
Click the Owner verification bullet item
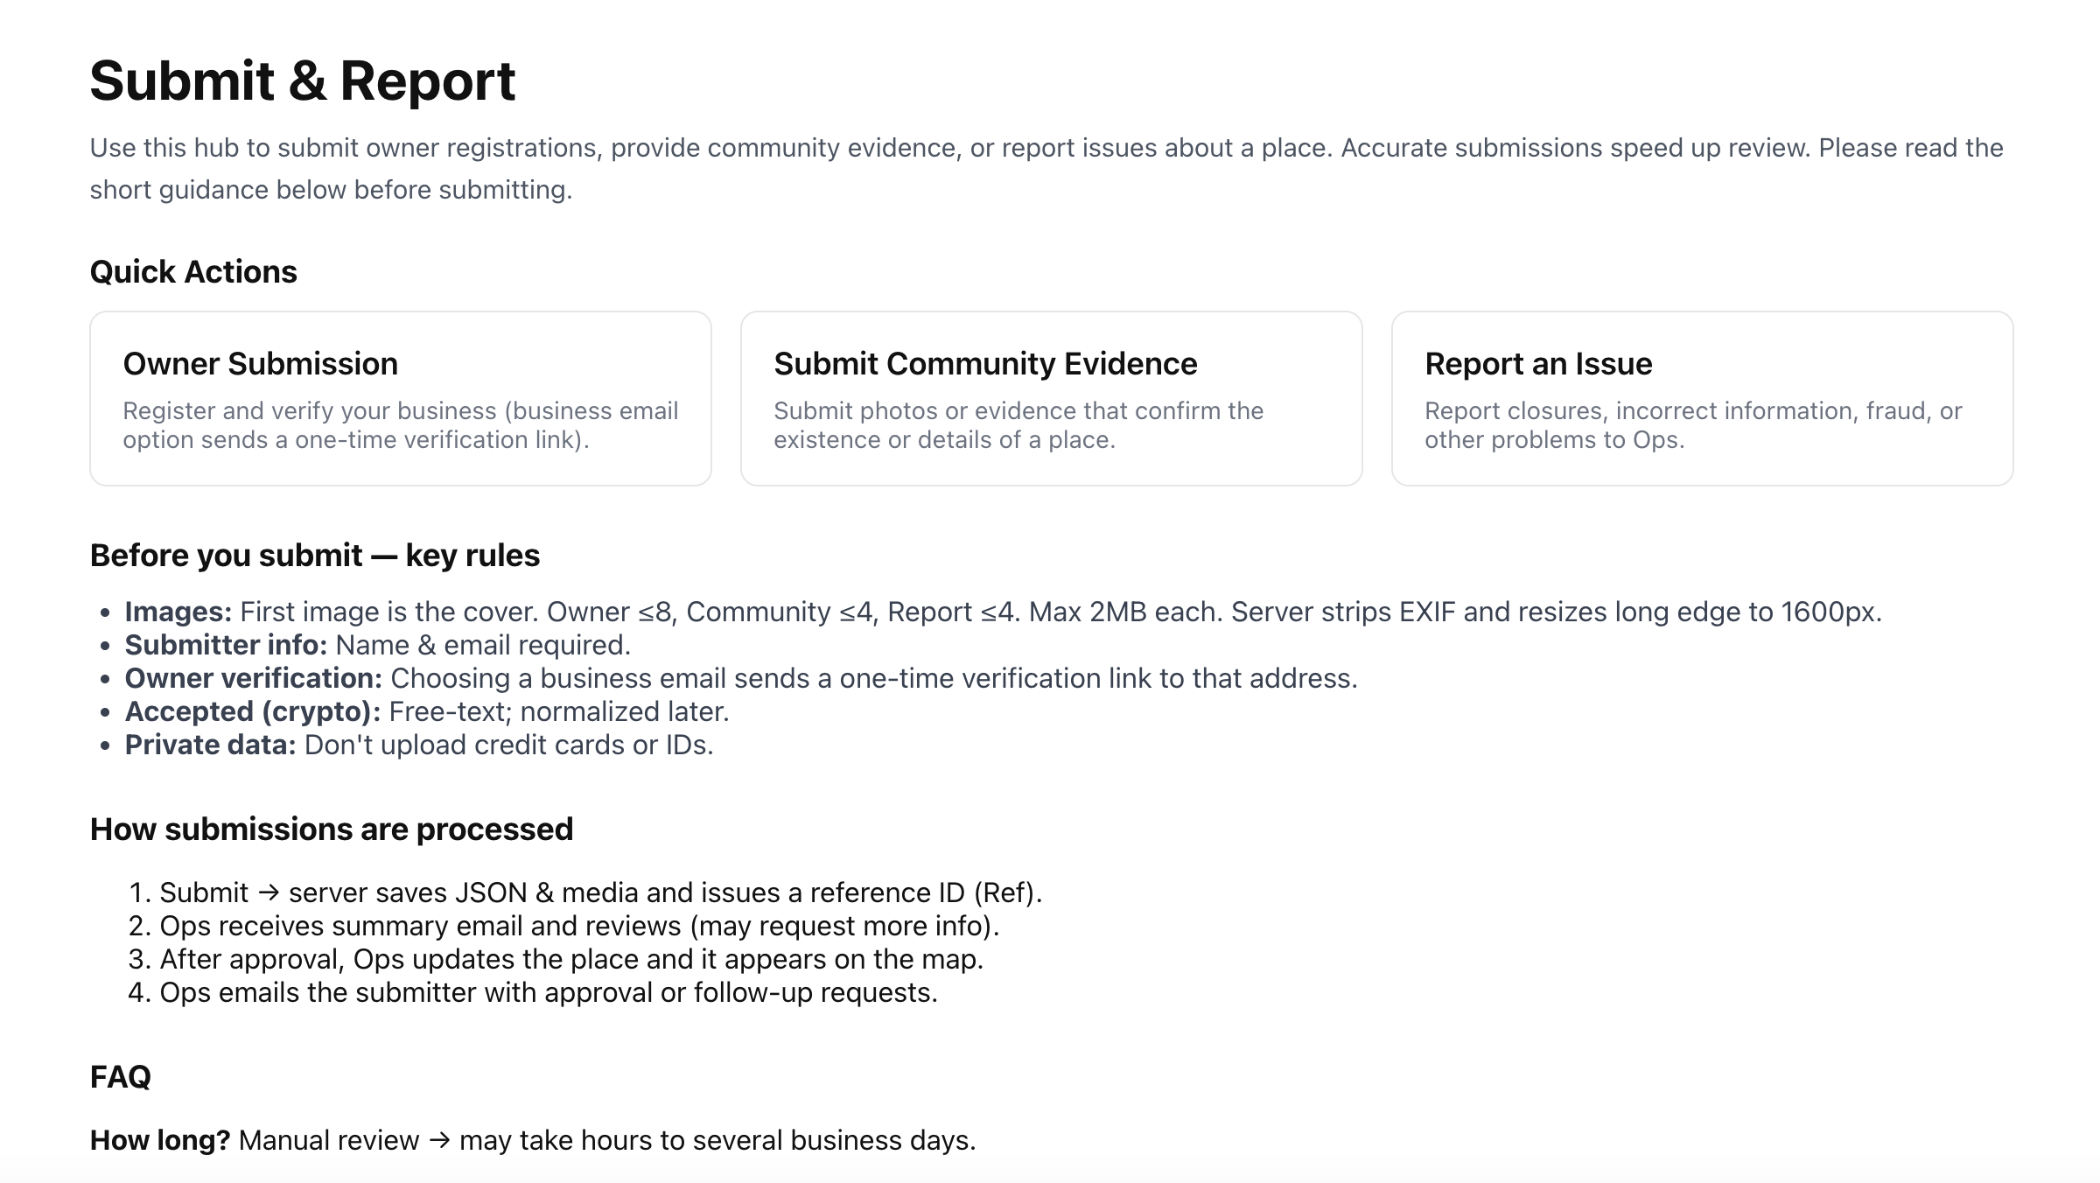(740, 678)
